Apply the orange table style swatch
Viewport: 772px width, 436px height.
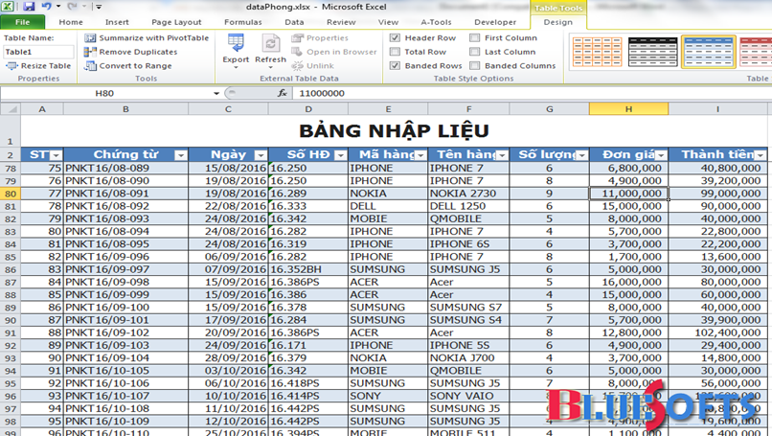click(597, 51)
